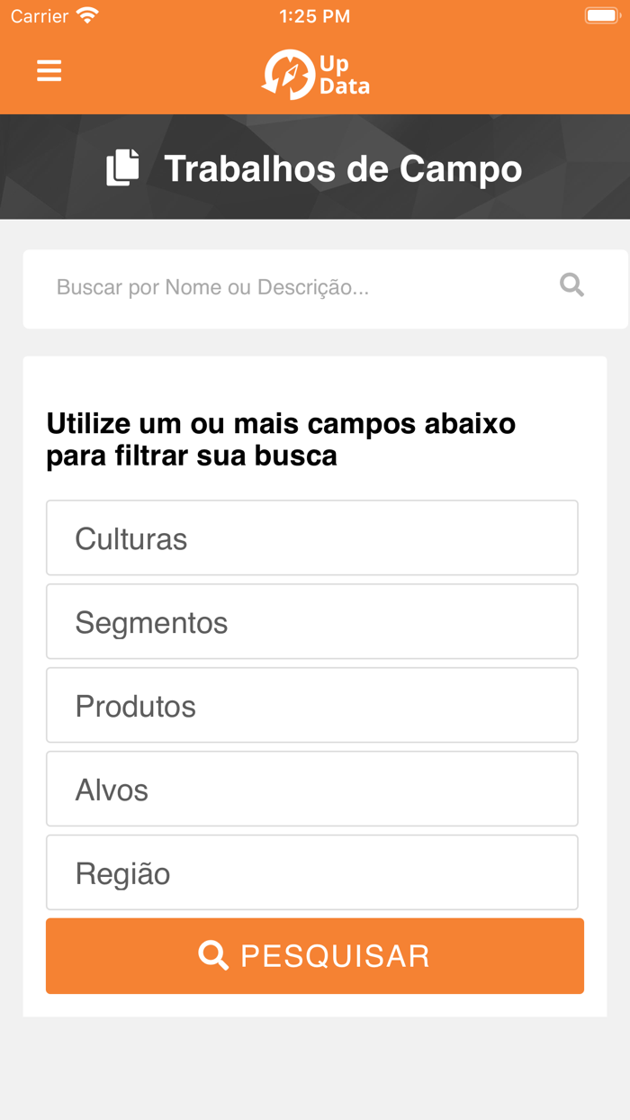
Task: Click the magnifier icon inside the PESQUISAR button
Action: [213, 954]
